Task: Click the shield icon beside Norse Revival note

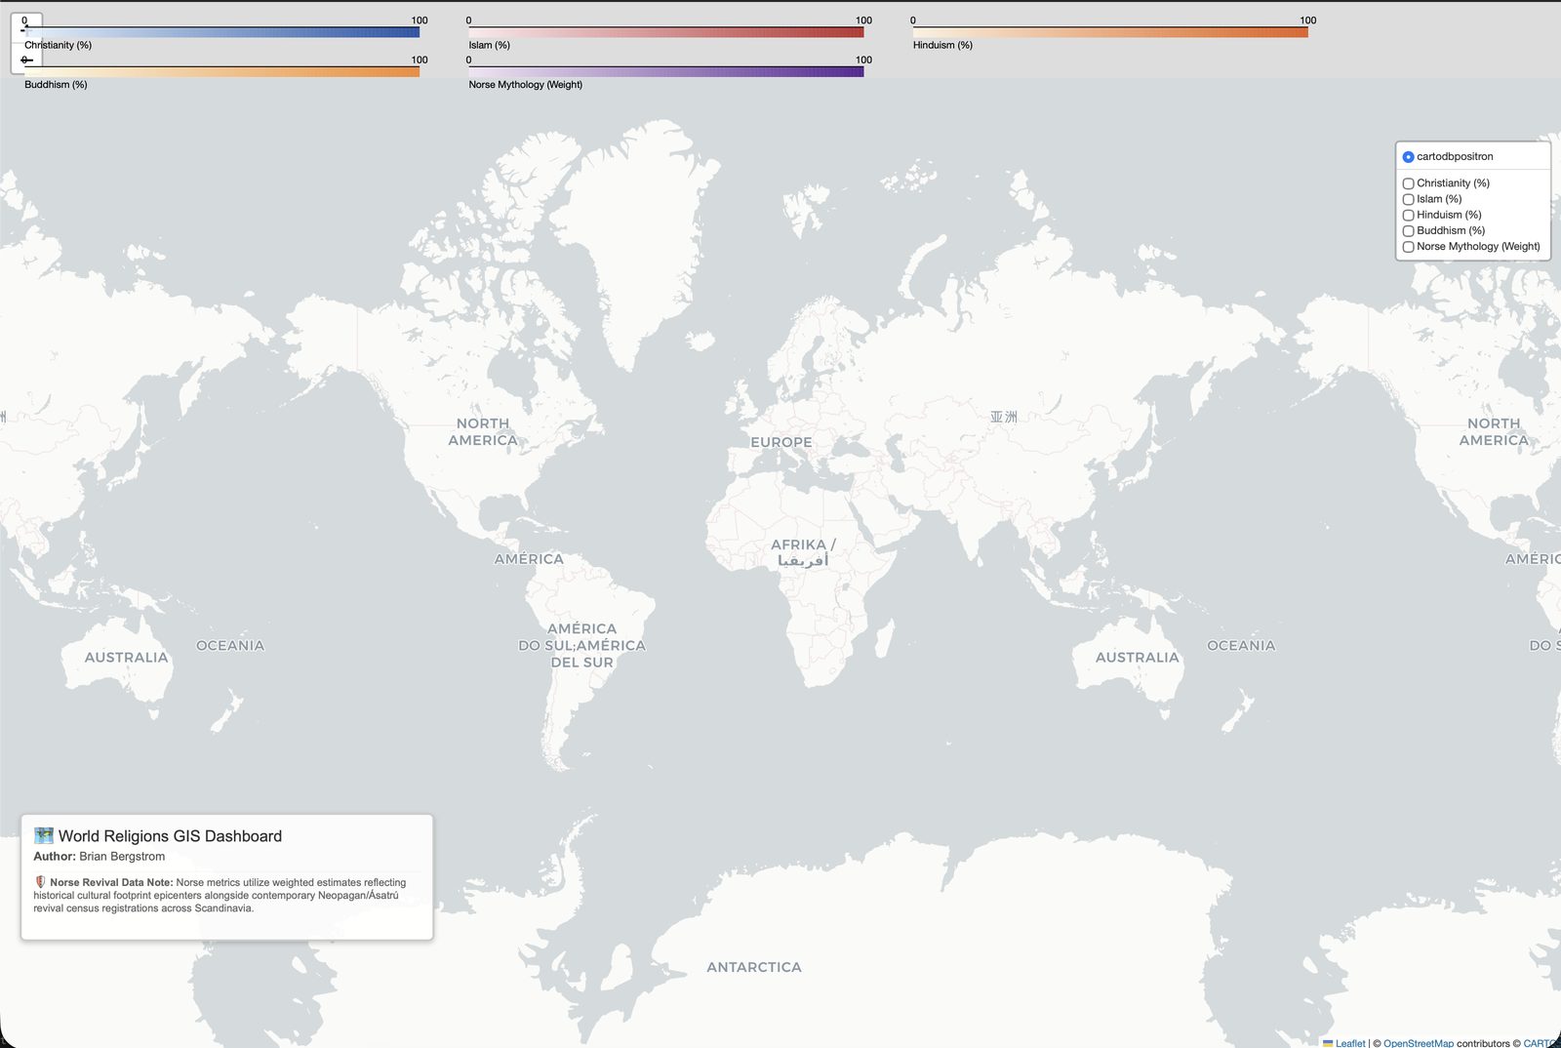Action: point(40,882)
